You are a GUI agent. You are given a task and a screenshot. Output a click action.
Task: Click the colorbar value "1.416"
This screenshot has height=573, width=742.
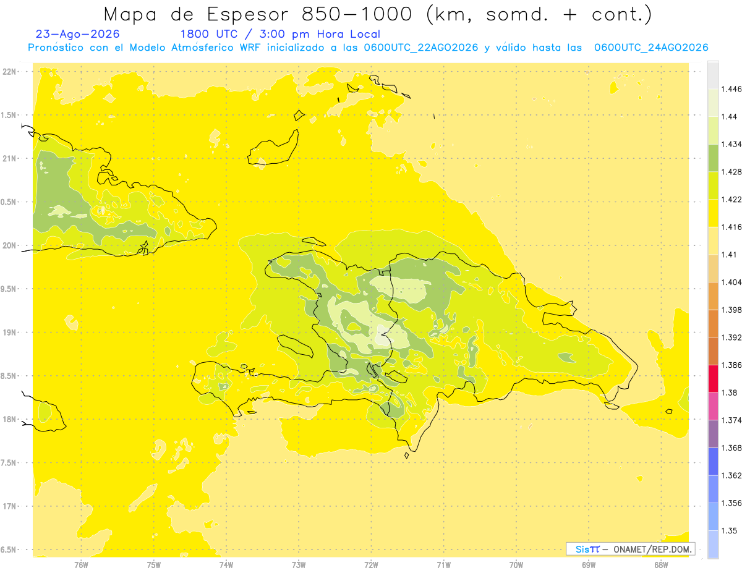point(733,227)
